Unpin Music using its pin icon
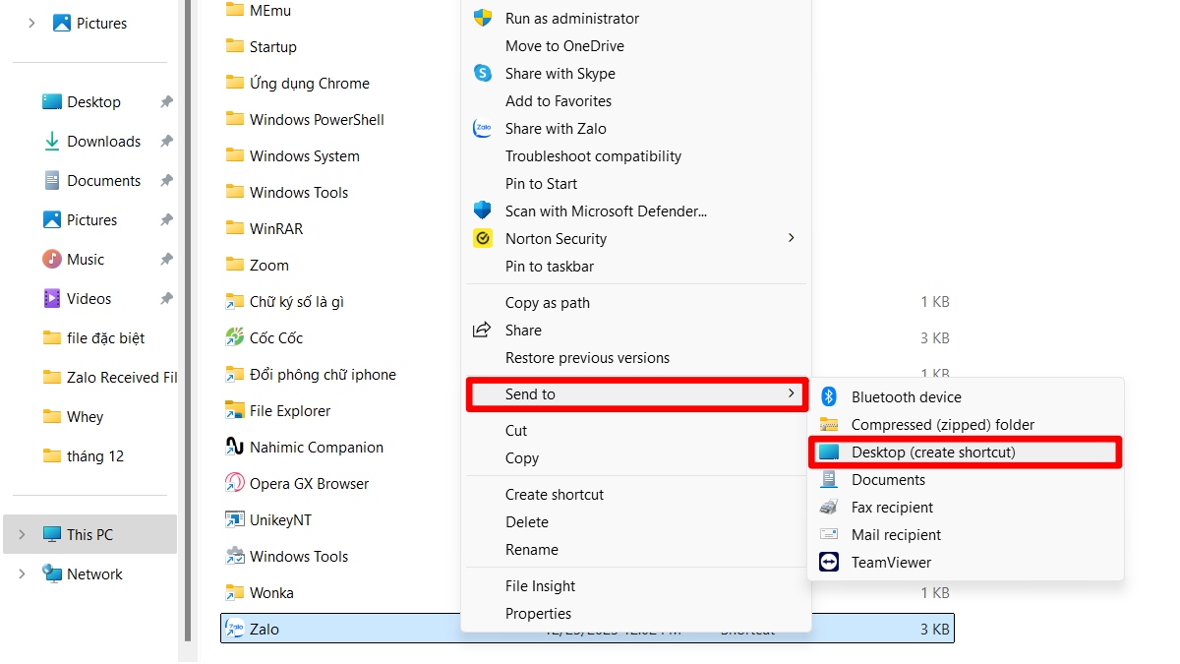Image resolution: width=1180 pixels, height=664 pixels. (166, 259)
